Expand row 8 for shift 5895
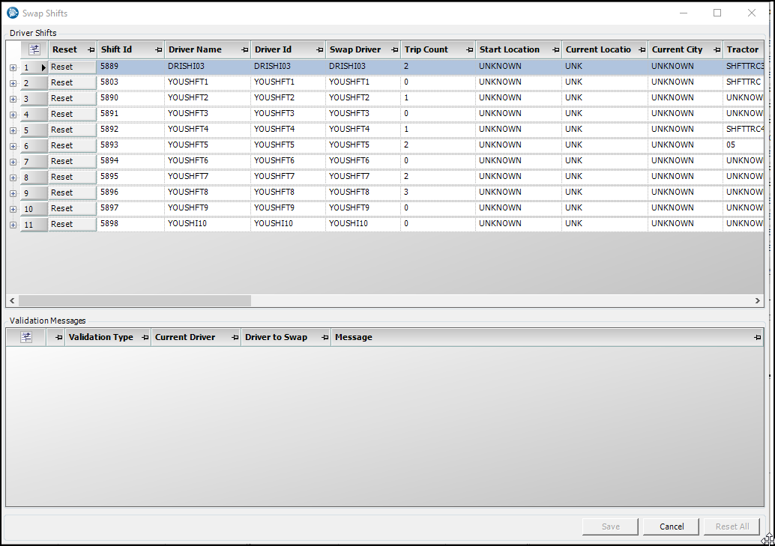This screenshot has width=775, height=546. tap(13, 178)
